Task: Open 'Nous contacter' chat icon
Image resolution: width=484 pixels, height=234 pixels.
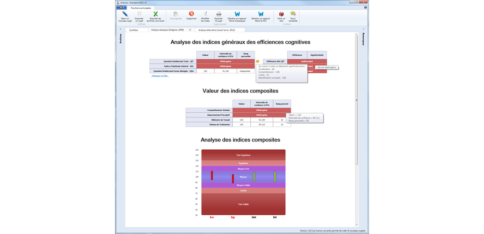Action: click(294, 14)
